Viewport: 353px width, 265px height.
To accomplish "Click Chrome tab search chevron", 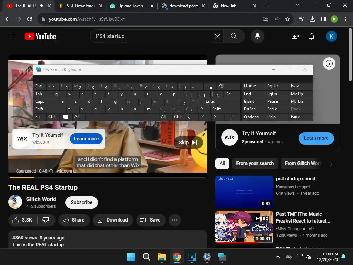I will coord(297,5).
